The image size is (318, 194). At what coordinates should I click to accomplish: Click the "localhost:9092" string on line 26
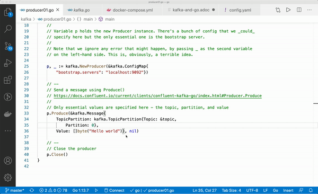pyautogui.click(x=125, y=72)
